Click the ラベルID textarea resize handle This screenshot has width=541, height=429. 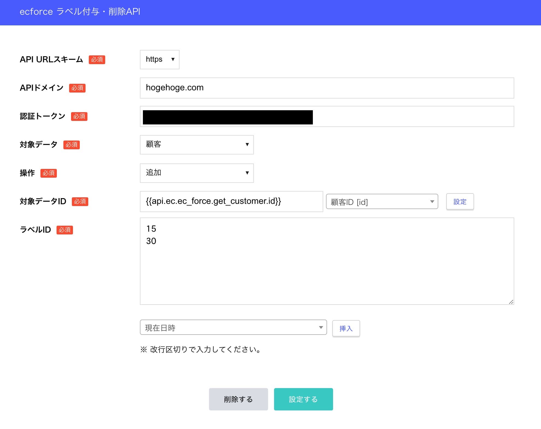click(x=511, y=302)
